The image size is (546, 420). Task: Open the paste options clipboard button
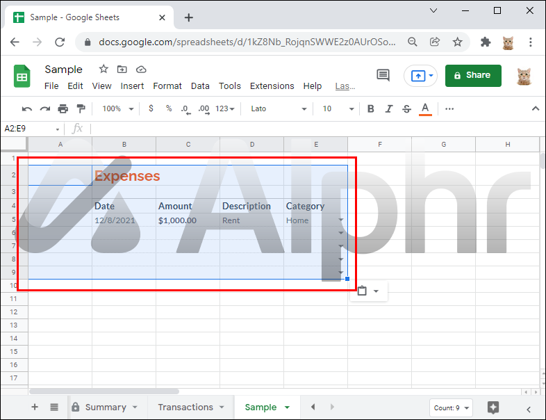click(x=368, y=291)
